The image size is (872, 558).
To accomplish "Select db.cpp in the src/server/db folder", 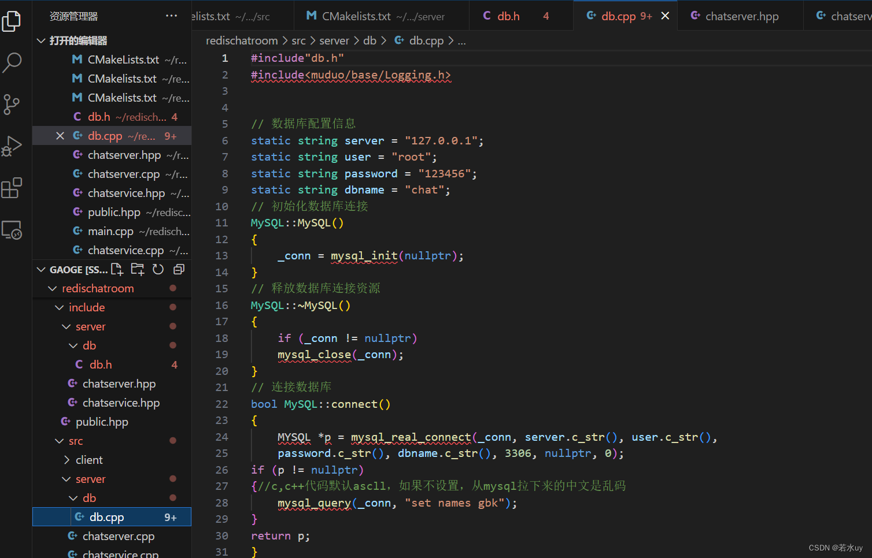I will [112, 517].
